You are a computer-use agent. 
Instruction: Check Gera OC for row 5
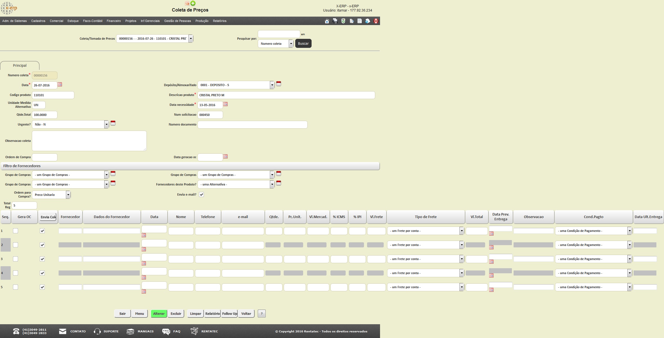15,287
